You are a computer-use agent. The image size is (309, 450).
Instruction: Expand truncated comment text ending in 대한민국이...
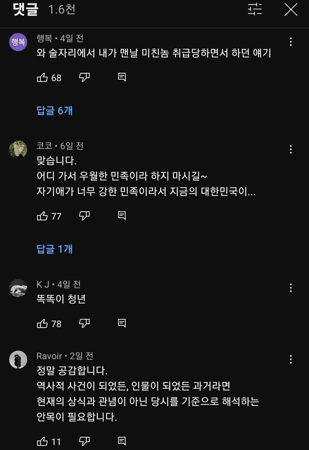click(x=146, y=191)
